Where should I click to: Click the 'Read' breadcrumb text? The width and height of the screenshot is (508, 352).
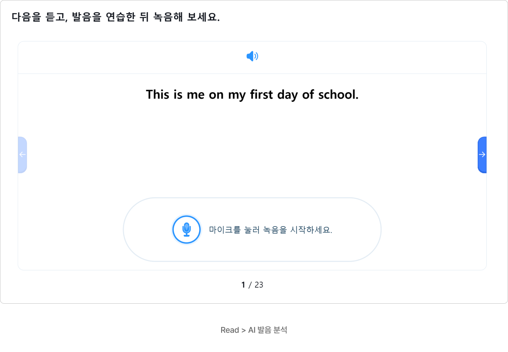click(x=230, y=330)
